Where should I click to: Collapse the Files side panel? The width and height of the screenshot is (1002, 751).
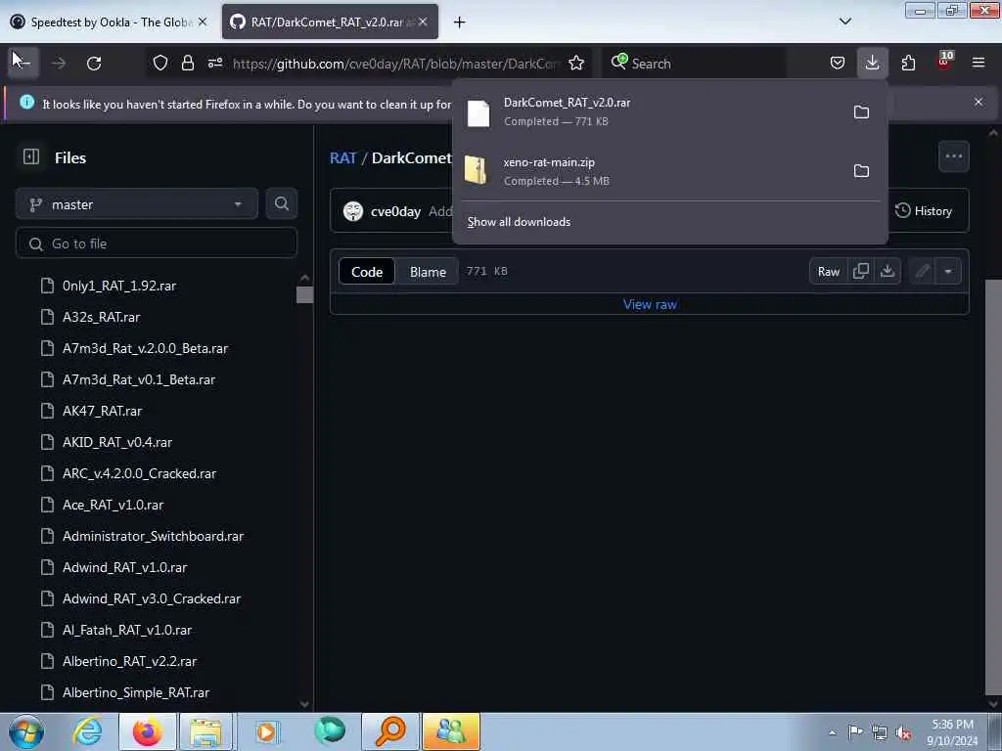point(31,157)
